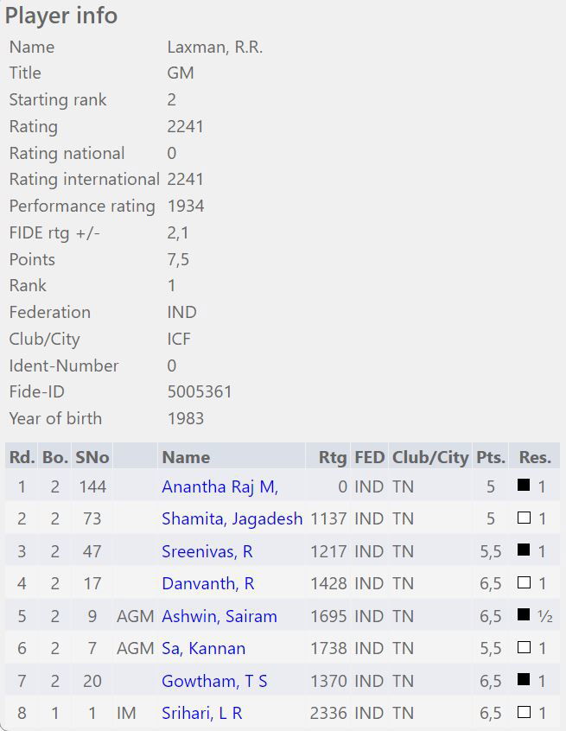Click Gowtham, T S name link

pos(213,681)
